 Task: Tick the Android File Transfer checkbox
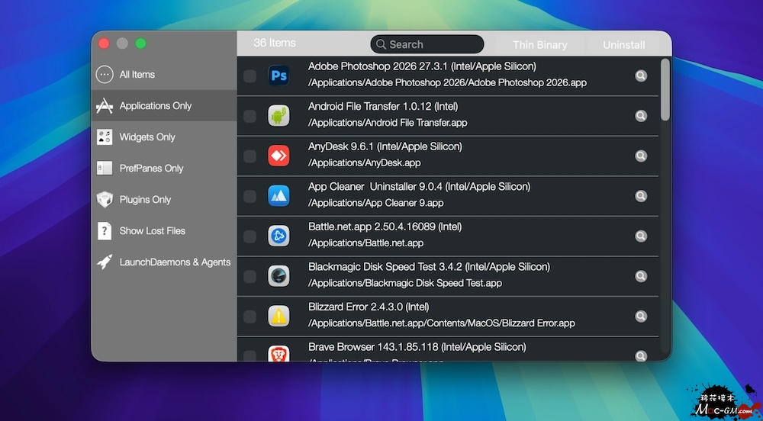point(250,116)
